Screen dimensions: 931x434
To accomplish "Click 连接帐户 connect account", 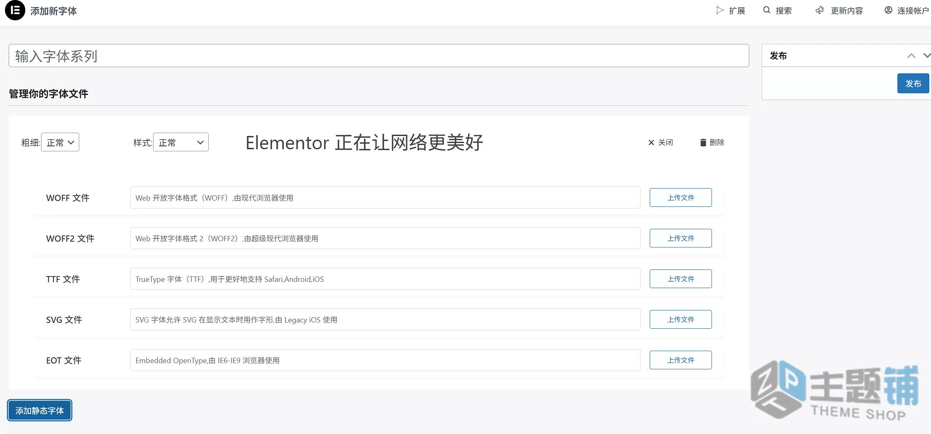I will point(907,11).
